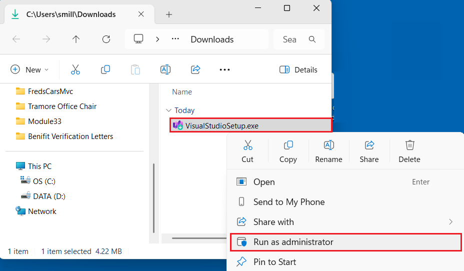Toggle the Details pane button
The width and height of the screenshot is (464, 271).
pos(298,70)
